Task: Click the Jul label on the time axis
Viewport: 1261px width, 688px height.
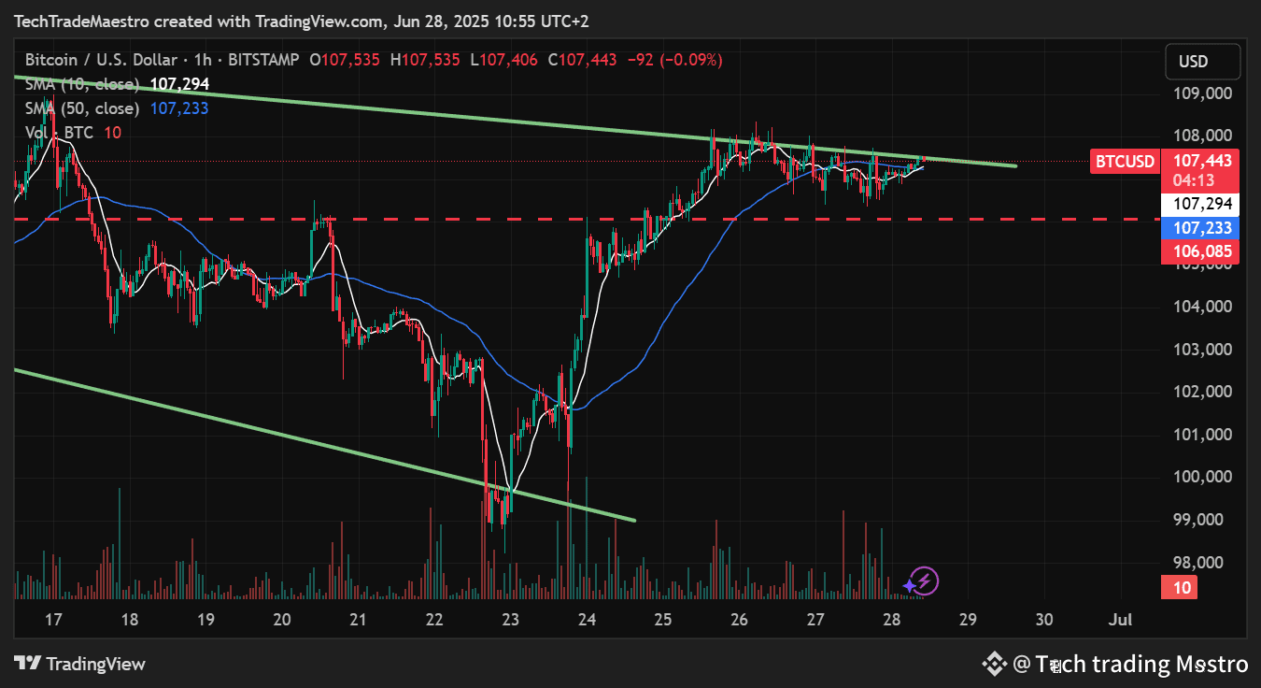Action: [x=1120, y=619]
